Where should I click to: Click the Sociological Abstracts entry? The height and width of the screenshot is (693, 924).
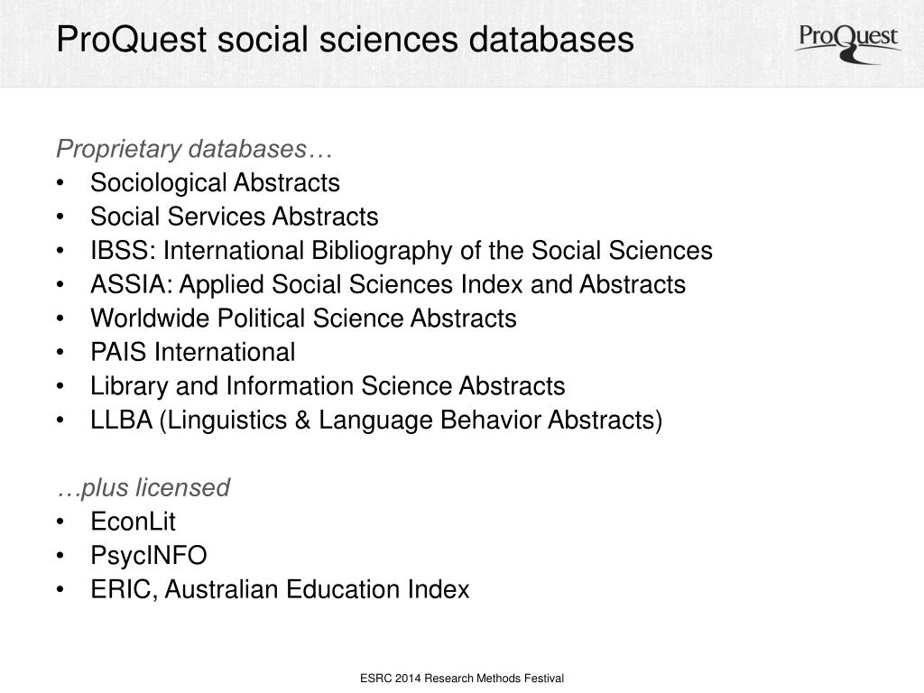click(x=215, y=183)
